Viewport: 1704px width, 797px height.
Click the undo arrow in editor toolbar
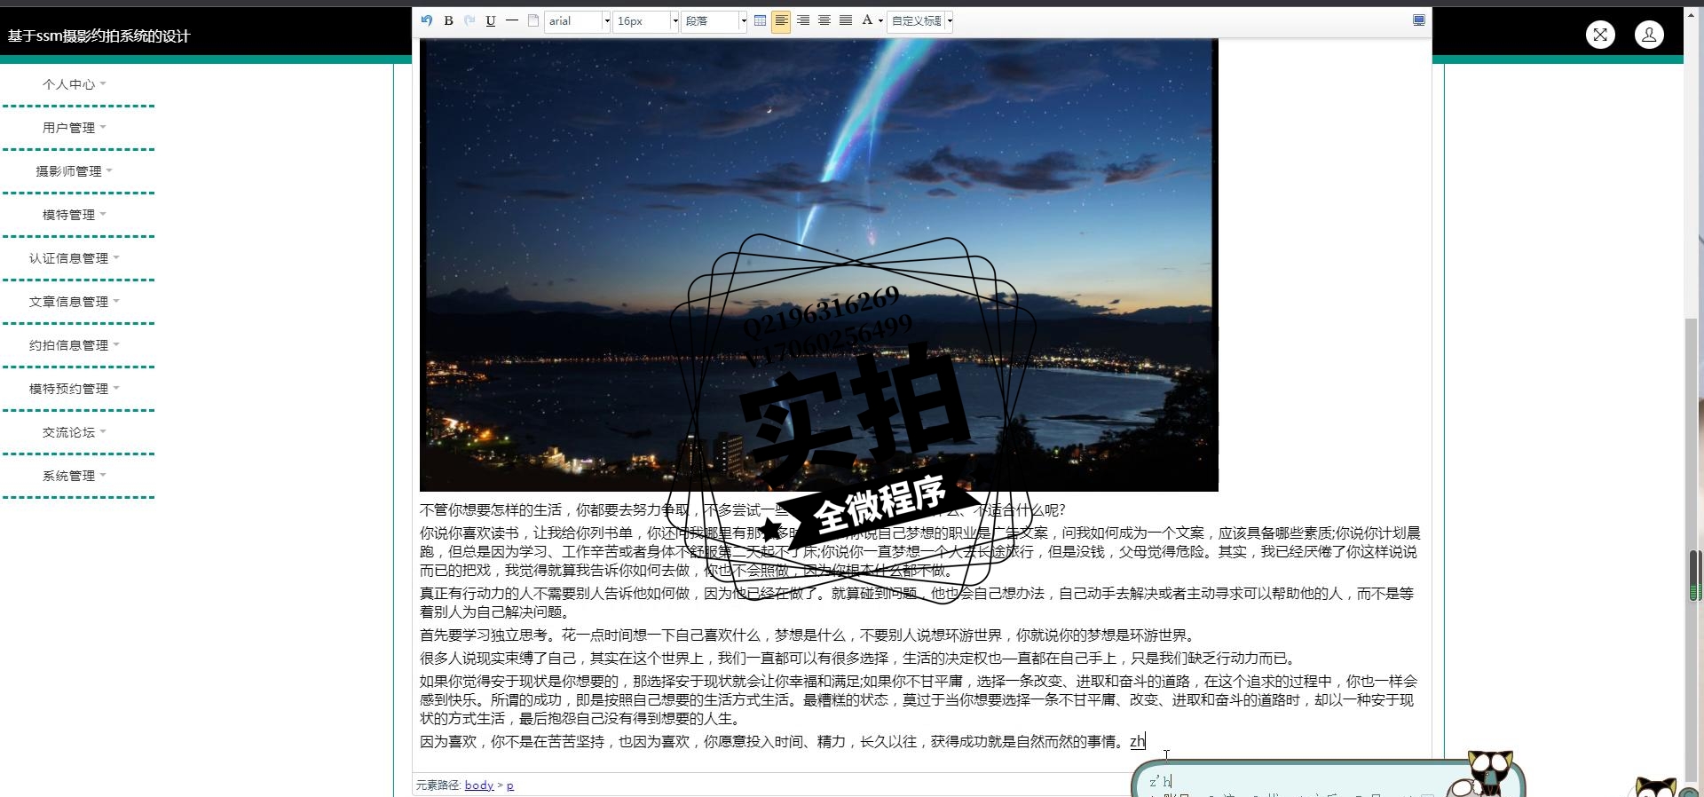(427, 20)
